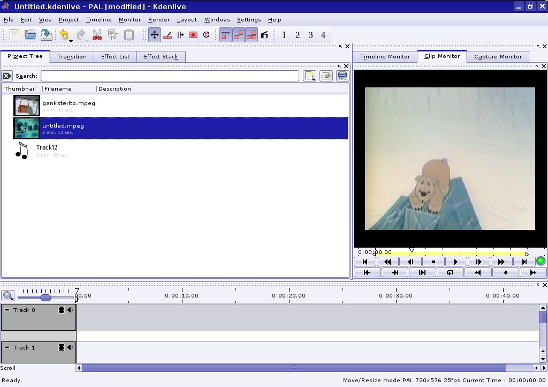Mute audio on Track 0

coord(70,310)
